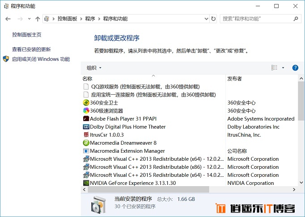Image resolution: width=305 pixels, height=217 pixels.
Task: Click publisher Dolby Laboratories Inc
Action: pyautogui.click(x=254, y=127)
